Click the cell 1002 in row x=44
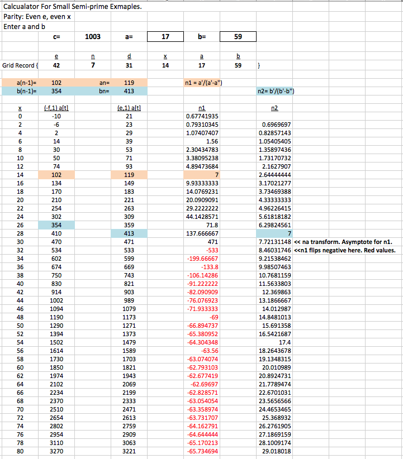 coord(56,300)
